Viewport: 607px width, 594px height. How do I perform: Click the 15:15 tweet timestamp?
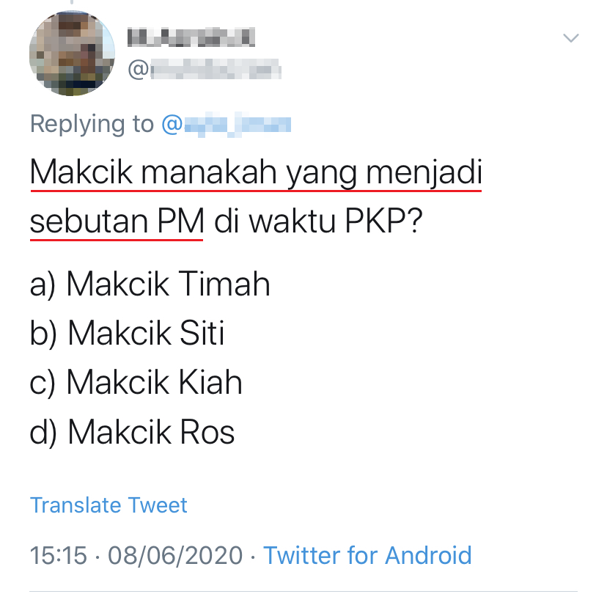click(57, 555)
